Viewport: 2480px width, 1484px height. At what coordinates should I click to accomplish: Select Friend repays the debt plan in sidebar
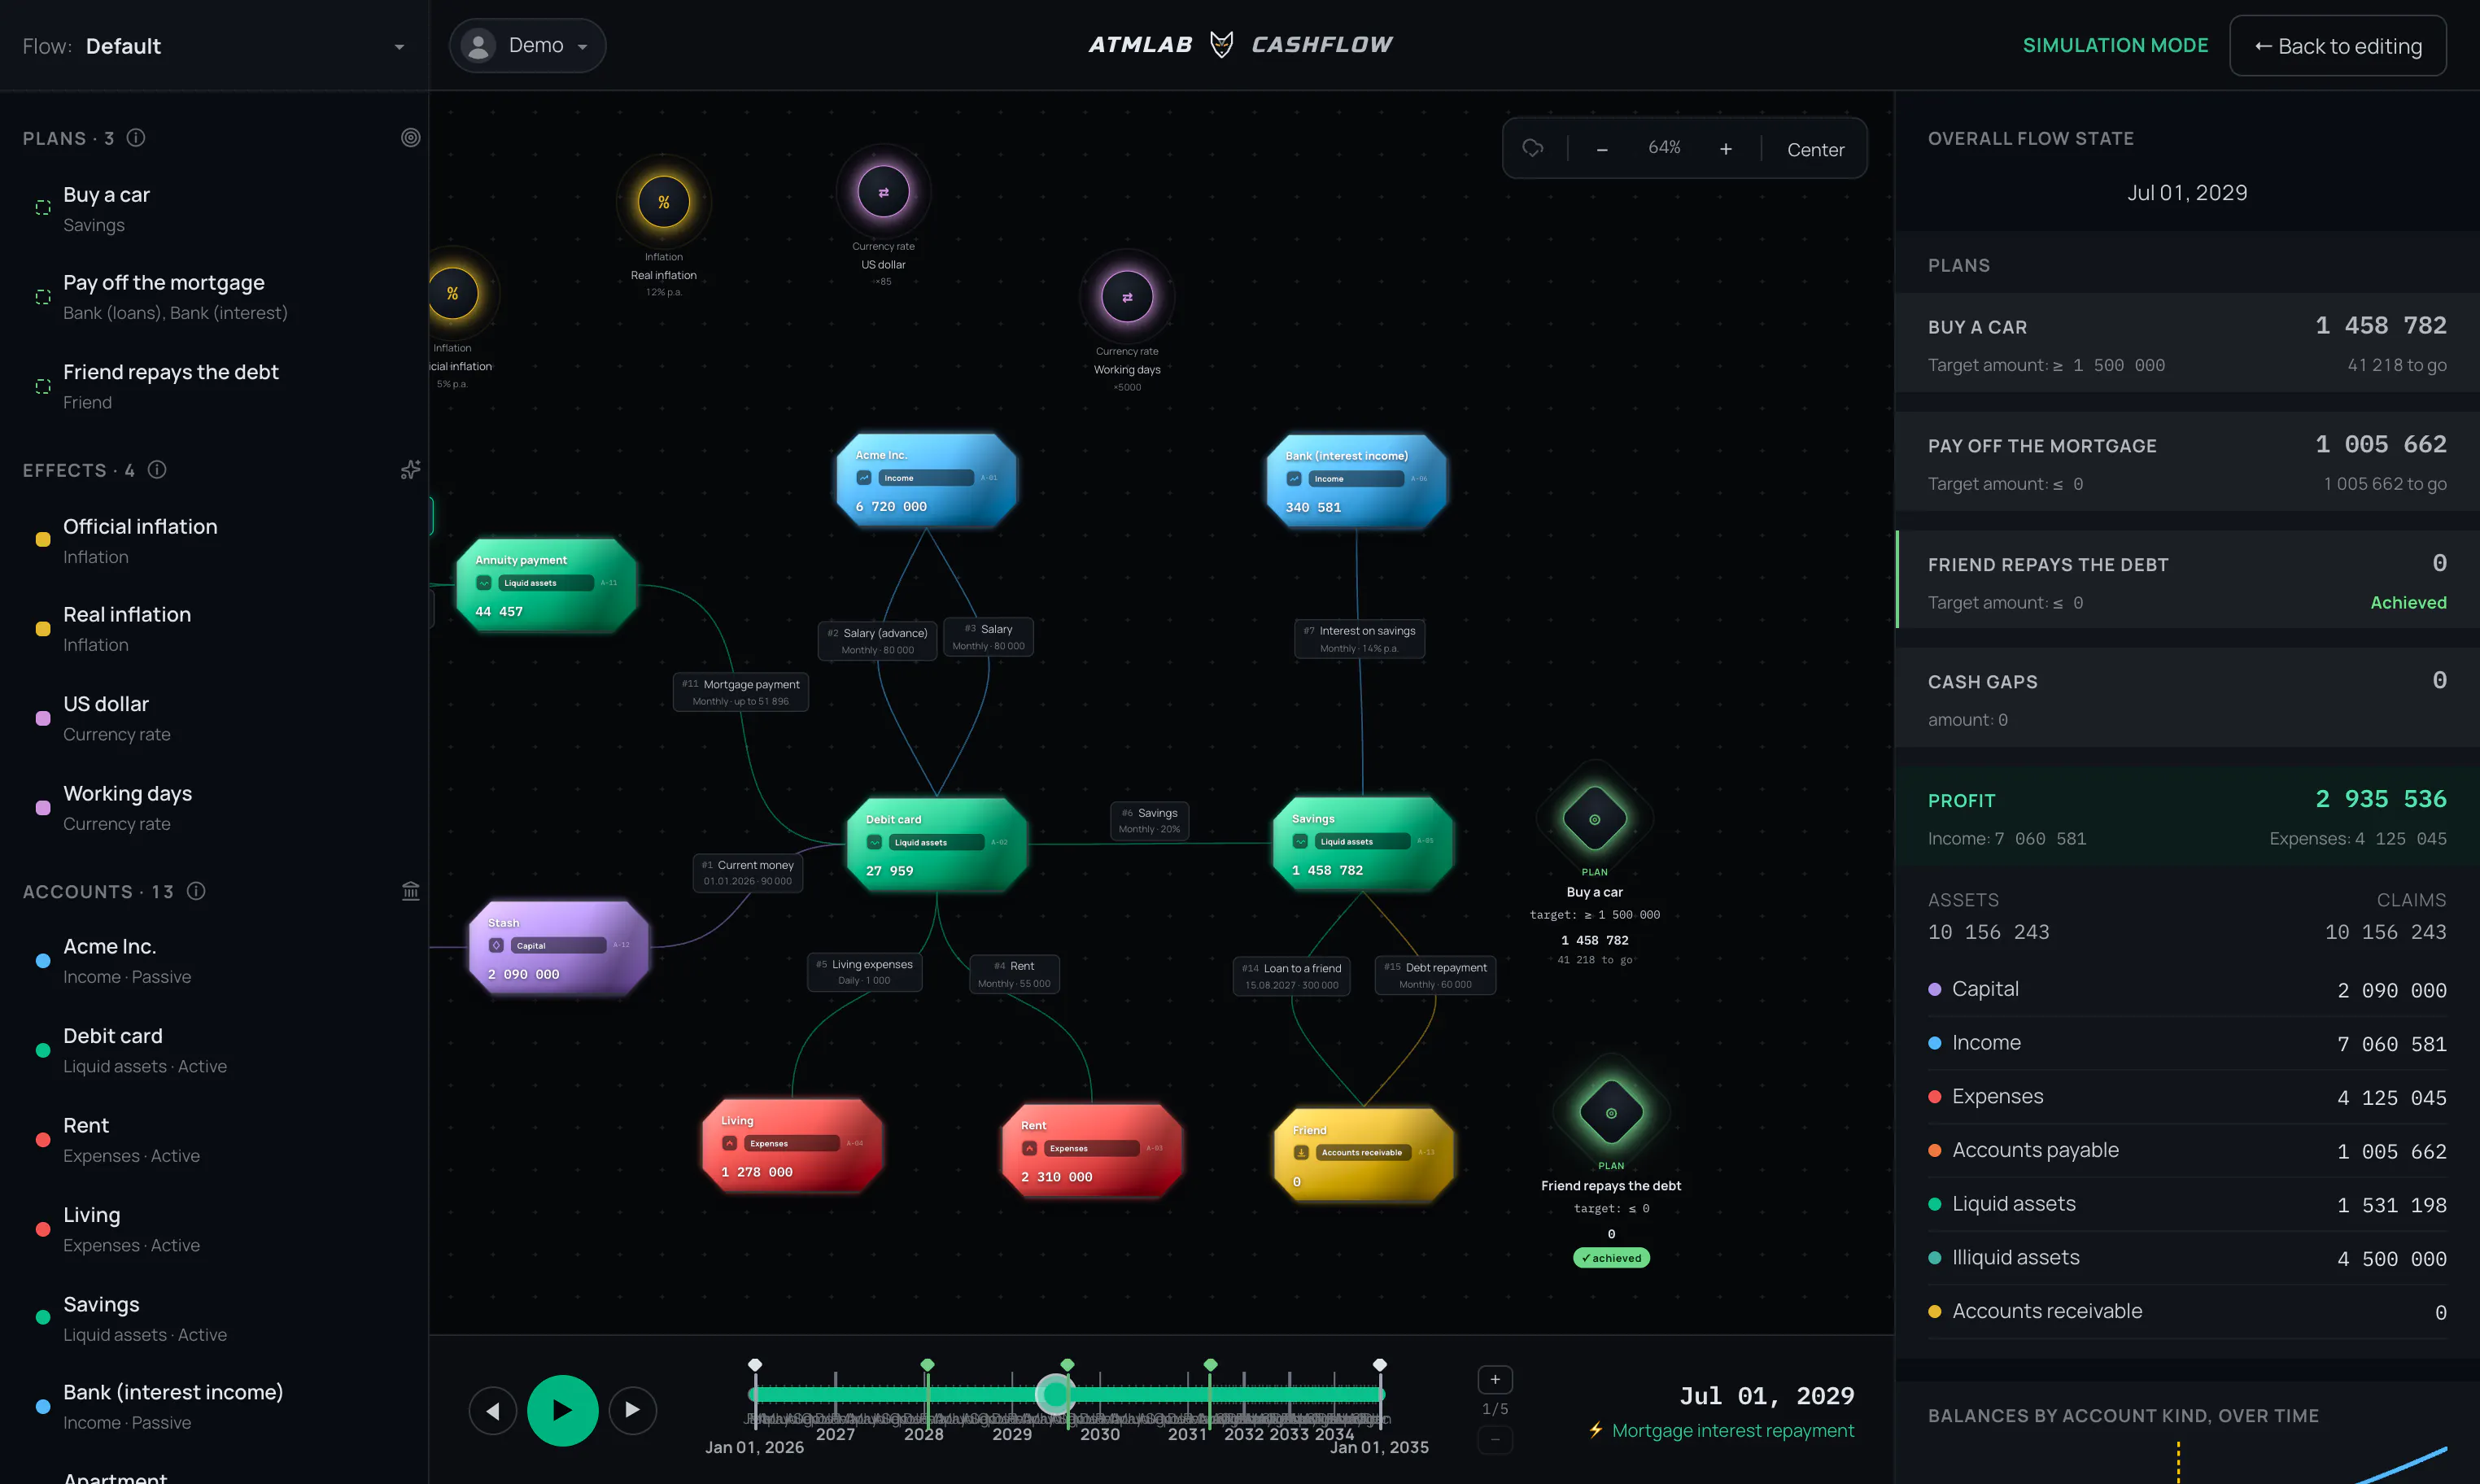pos(214,386)
